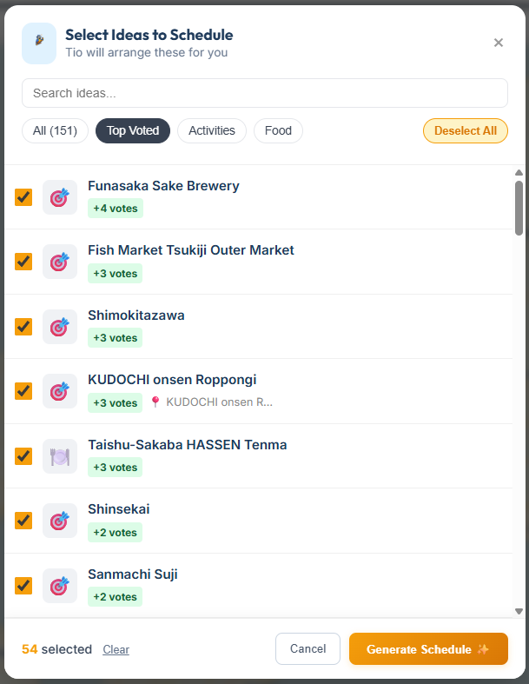Select the Top Voted filter

(x=133, y=131)
